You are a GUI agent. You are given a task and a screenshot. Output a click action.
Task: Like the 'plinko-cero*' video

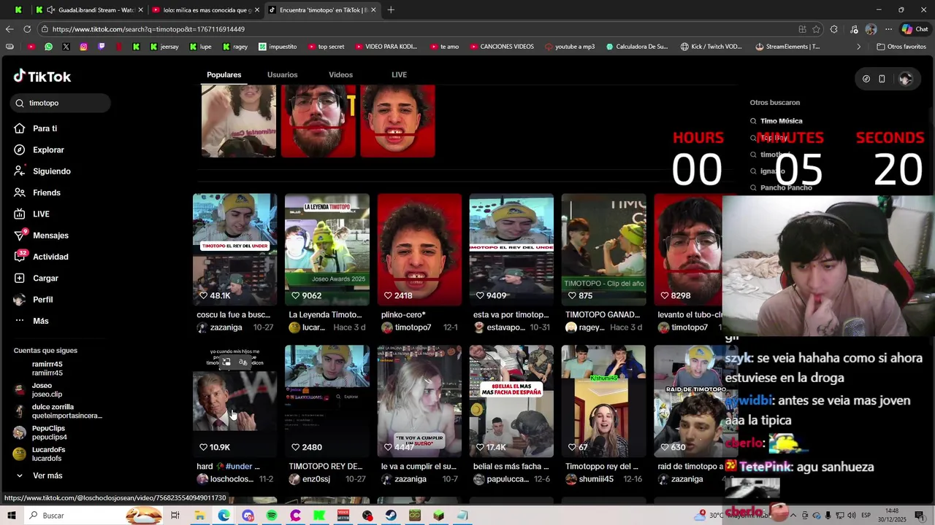tap(387, 295)
